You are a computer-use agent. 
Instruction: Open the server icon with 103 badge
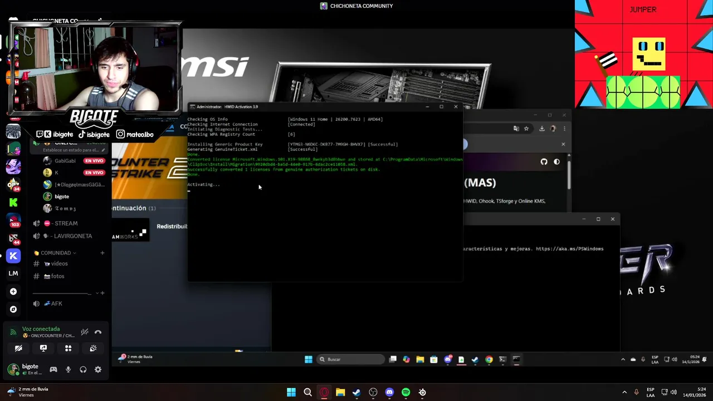pyautogui.click(x=13, y=221)
